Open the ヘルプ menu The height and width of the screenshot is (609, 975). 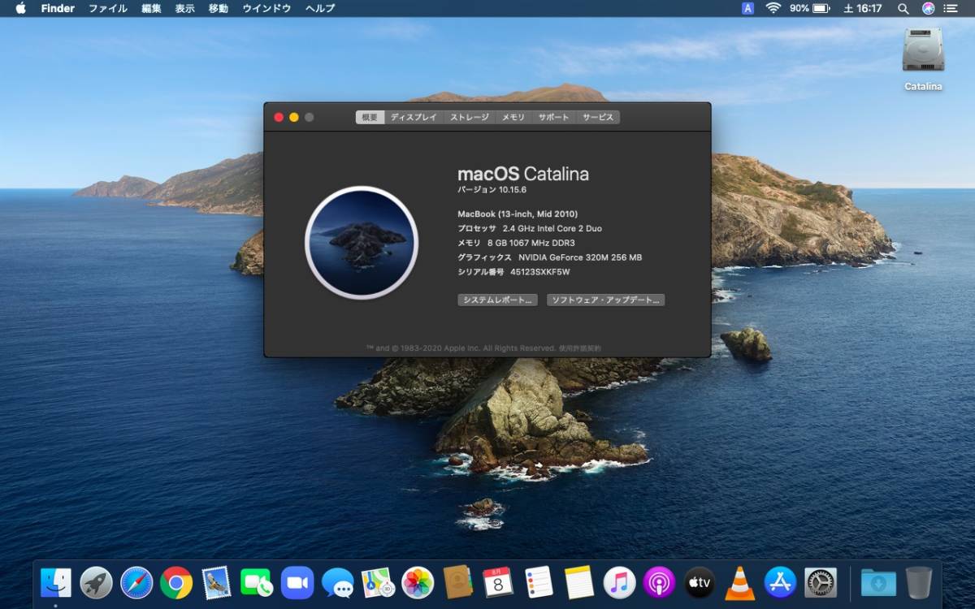click(320, 8)
